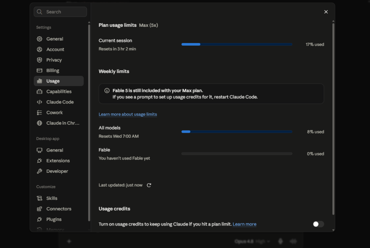Open the Developer settings page
Screen dimensions: 370x248
(x=59, y=171)
